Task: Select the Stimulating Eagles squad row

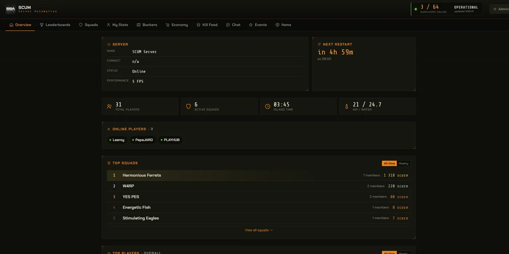Action: click(258, 218)
